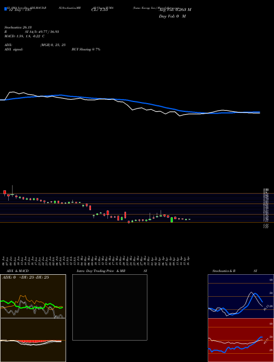Click the '(MGR) 0, 25, 25' ADX values

(53, 45)
